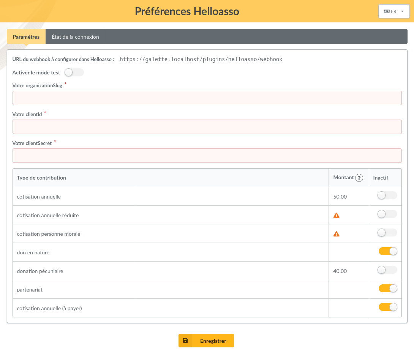Focus the clientId input field
Image resolution: width=414 pixels, height=358 pixels.
pyautogui.click(x=207, y=127)
